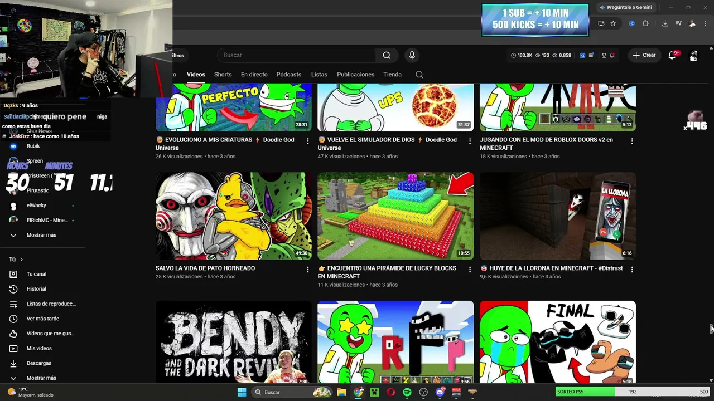Open video title EVOLUCIONO A MIS CRIATURAS

(x=225, y=144)
